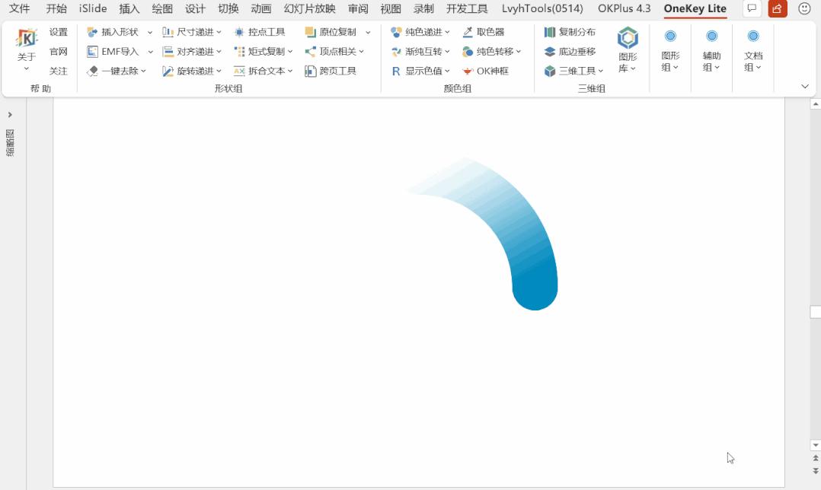The image size is (821, 490).
Task: Click the 设置 settings button
Action: (59, 32)
